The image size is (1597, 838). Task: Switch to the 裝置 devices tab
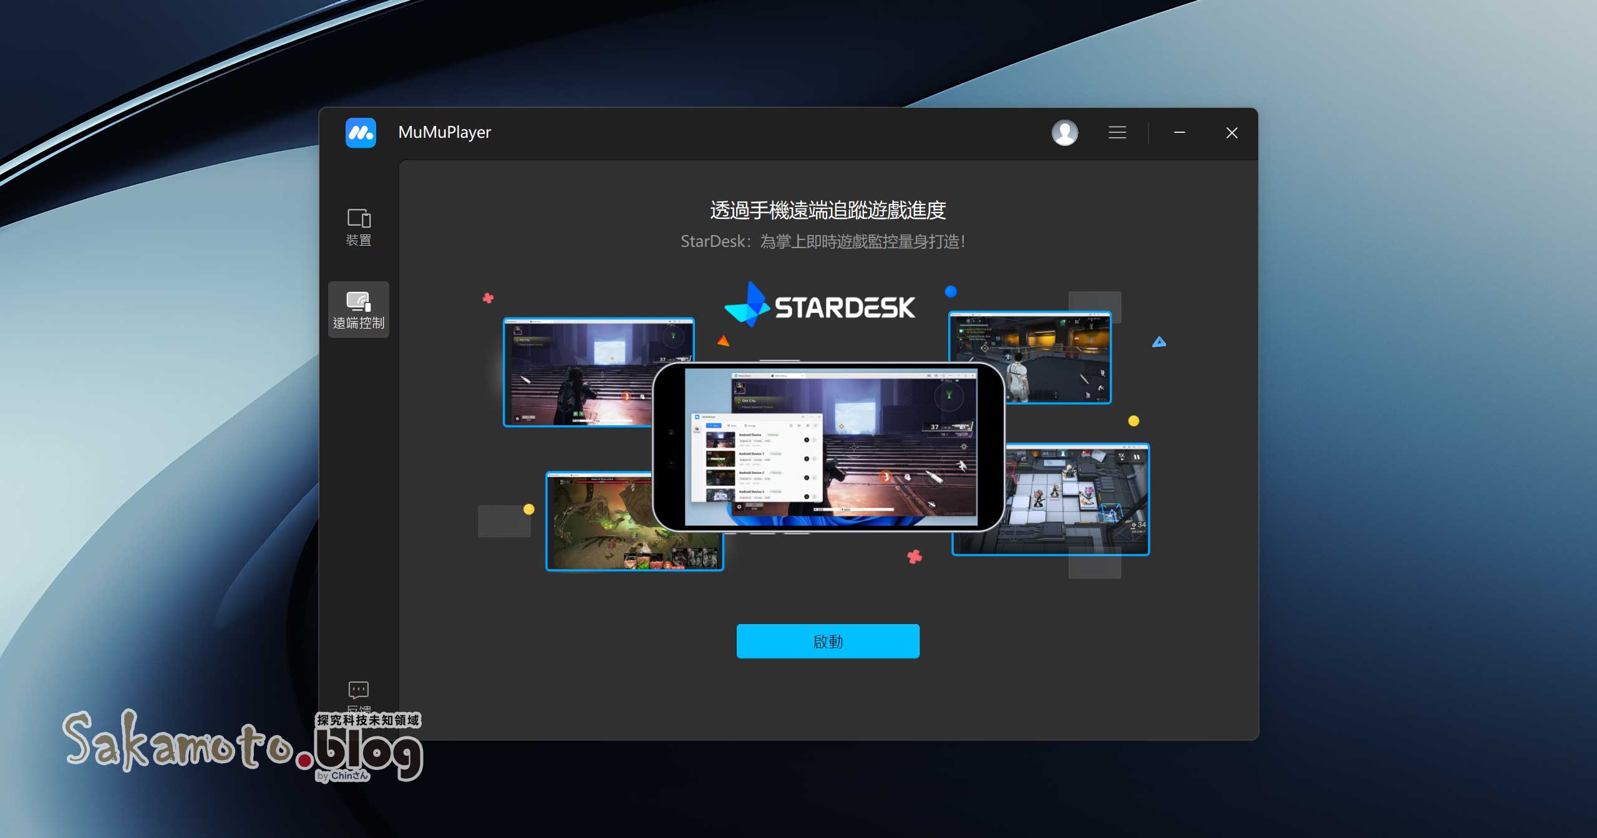click(x=359, y=227)
